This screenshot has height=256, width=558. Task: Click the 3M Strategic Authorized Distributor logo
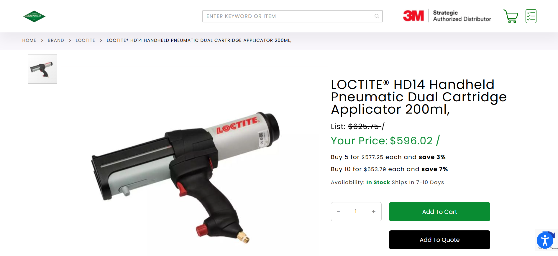(x=447, y=16)
